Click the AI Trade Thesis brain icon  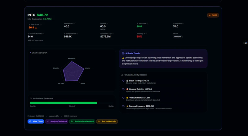tap(123, 53)
